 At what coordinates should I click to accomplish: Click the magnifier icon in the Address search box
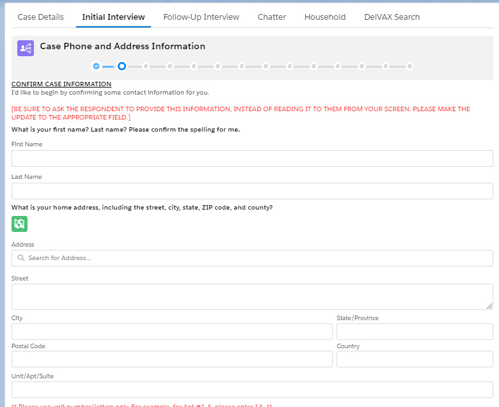(21, 258)
